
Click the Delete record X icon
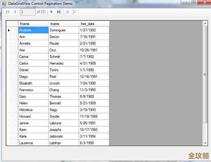(x=75, y=12)
